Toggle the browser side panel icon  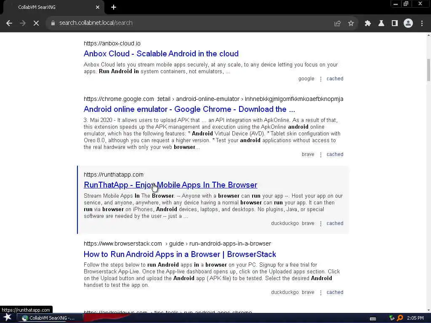tap(395, 24)
